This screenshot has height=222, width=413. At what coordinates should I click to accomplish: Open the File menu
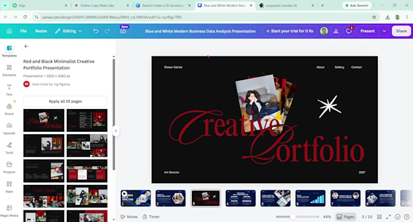tap(23, 31)
